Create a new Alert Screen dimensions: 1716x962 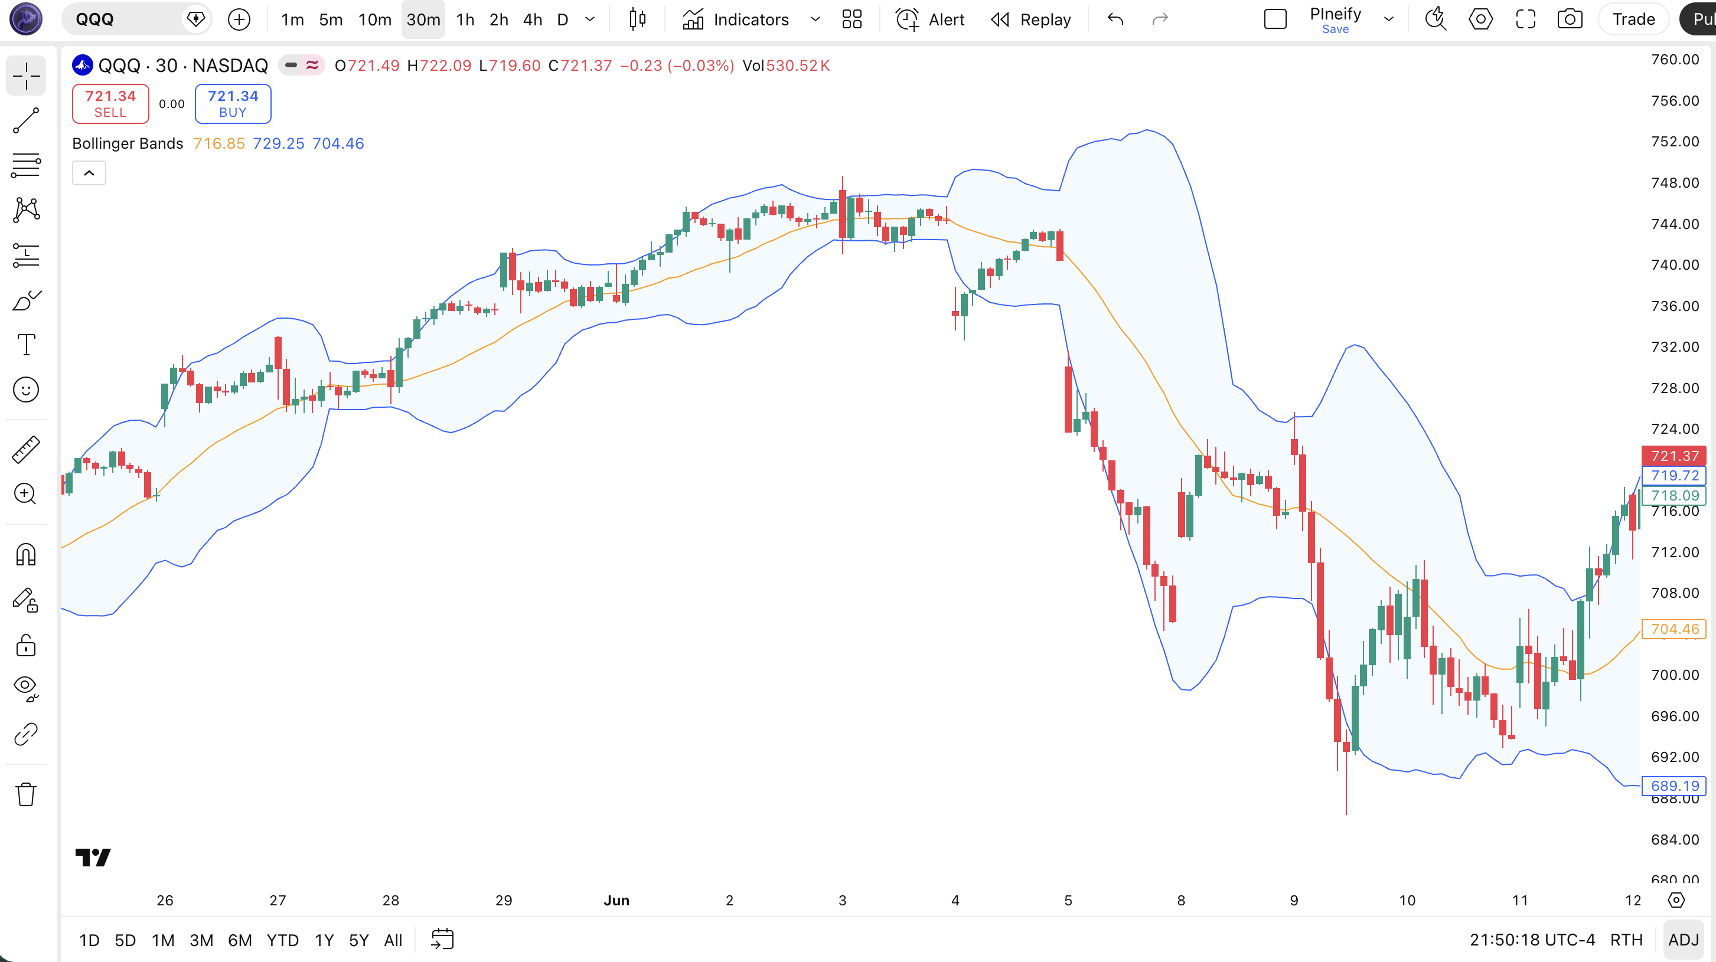point(930,19)
